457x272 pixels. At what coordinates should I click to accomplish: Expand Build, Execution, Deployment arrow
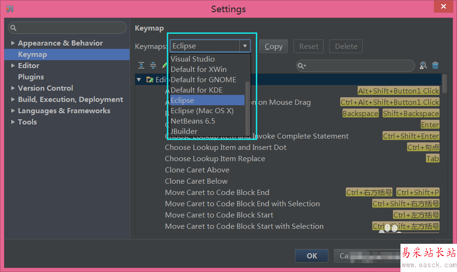click(x=13, y=100)
